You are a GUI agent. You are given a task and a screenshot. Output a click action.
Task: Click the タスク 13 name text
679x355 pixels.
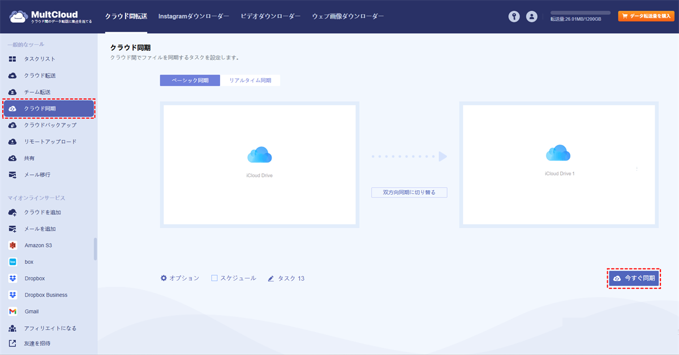291,279
